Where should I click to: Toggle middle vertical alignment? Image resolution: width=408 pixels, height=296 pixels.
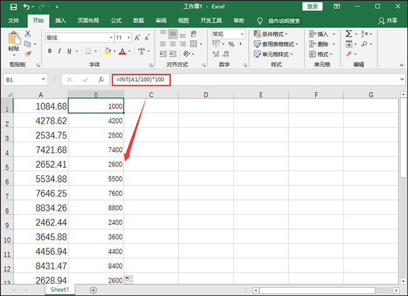click(173, 34)
